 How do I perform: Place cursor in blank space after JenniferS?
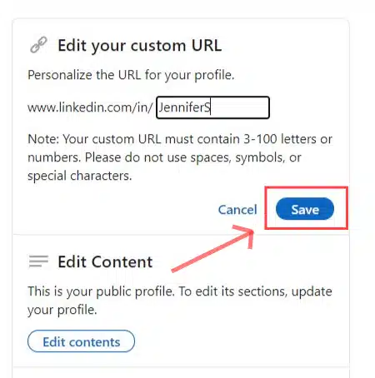pyautogui.click(x=239, y=107)
